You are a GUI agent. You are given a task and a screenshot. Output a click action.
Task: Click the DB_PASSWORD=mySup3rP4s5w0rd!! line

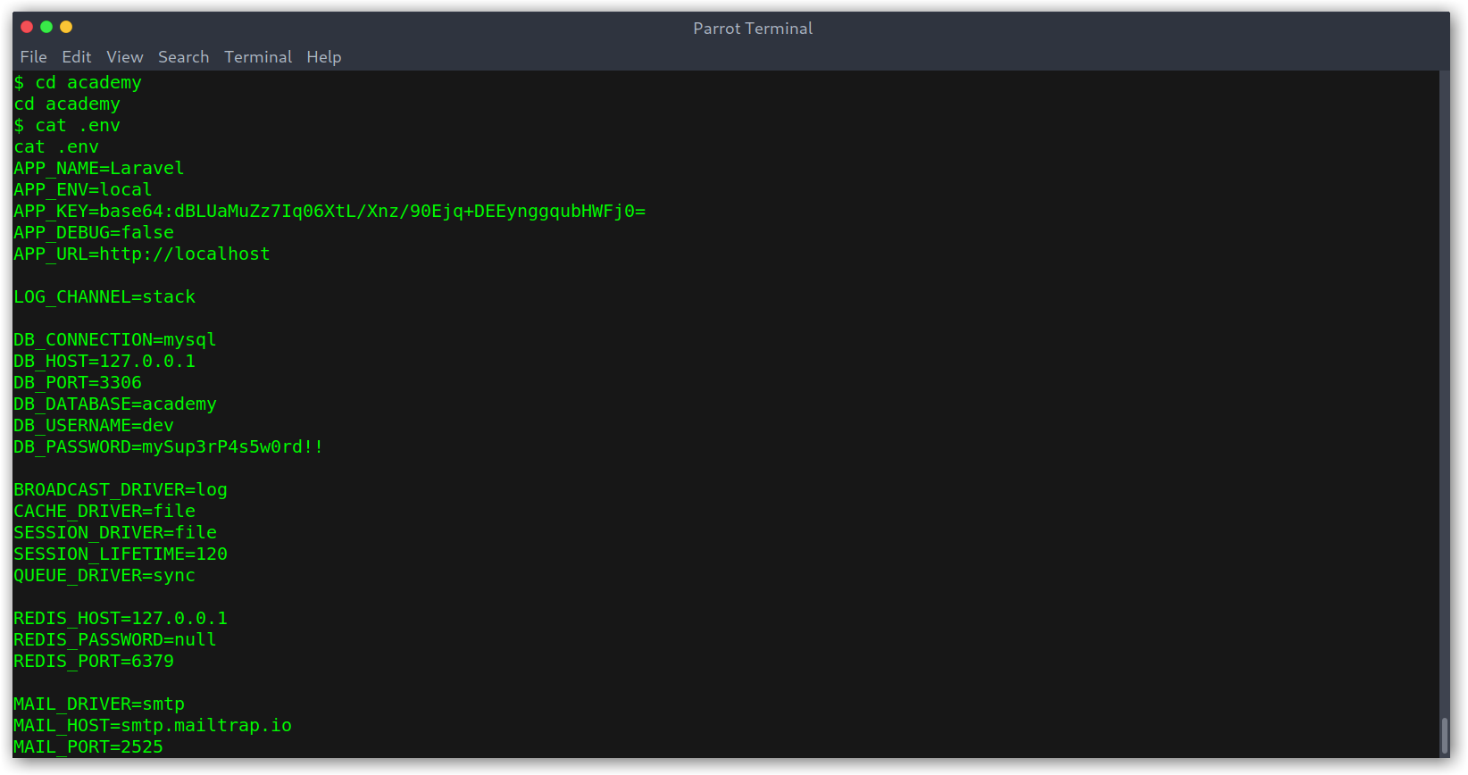(x=169, y=447)
